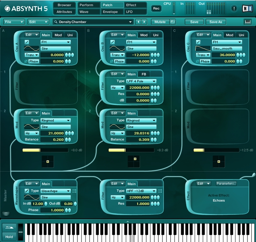Toggle the Hold button
Image resolution: width=256 pixels, height=242 pixels.
pyautogui.click(x=9, y=237)
